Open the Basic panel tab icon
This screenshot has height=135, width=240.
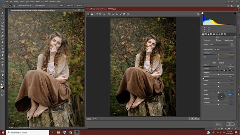coord(203,34)
